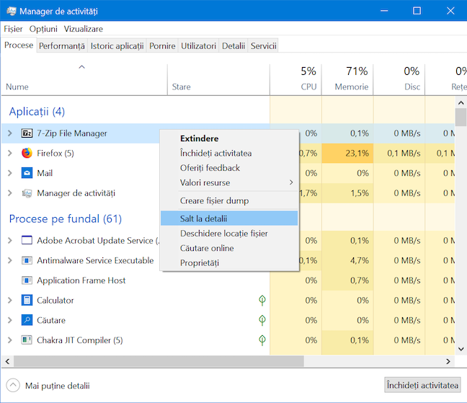Click the vertical scrollbar thumb
This screenshot has width=467, height=403.
[461, 118]
